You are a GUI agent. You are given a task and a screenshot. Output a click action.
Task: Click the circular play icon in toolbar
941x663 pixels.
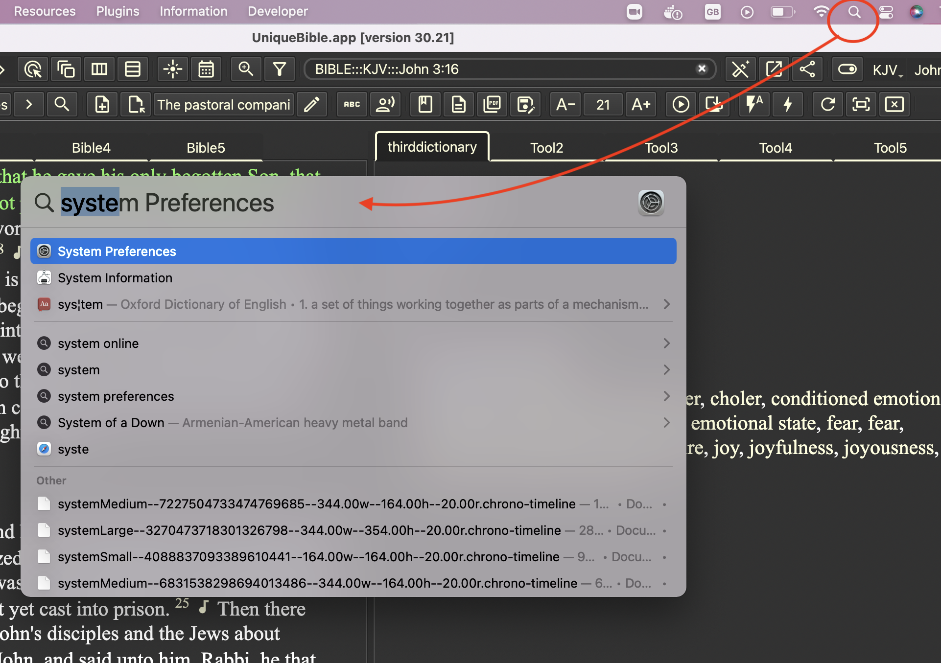pos(681,104)
